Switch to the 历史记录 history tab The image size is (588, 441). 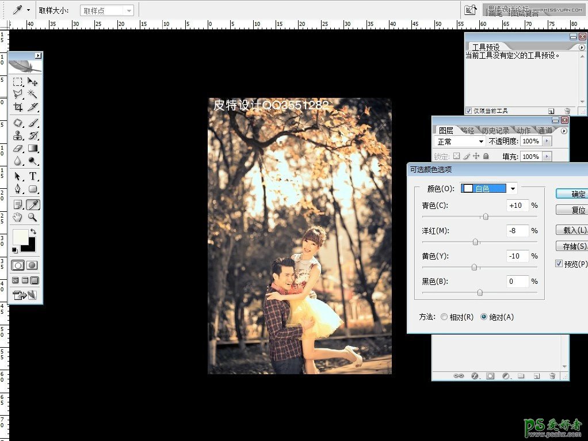click(495, 131)
